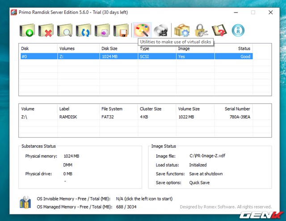Click the FAT32 file system cell

pos(107,117)
